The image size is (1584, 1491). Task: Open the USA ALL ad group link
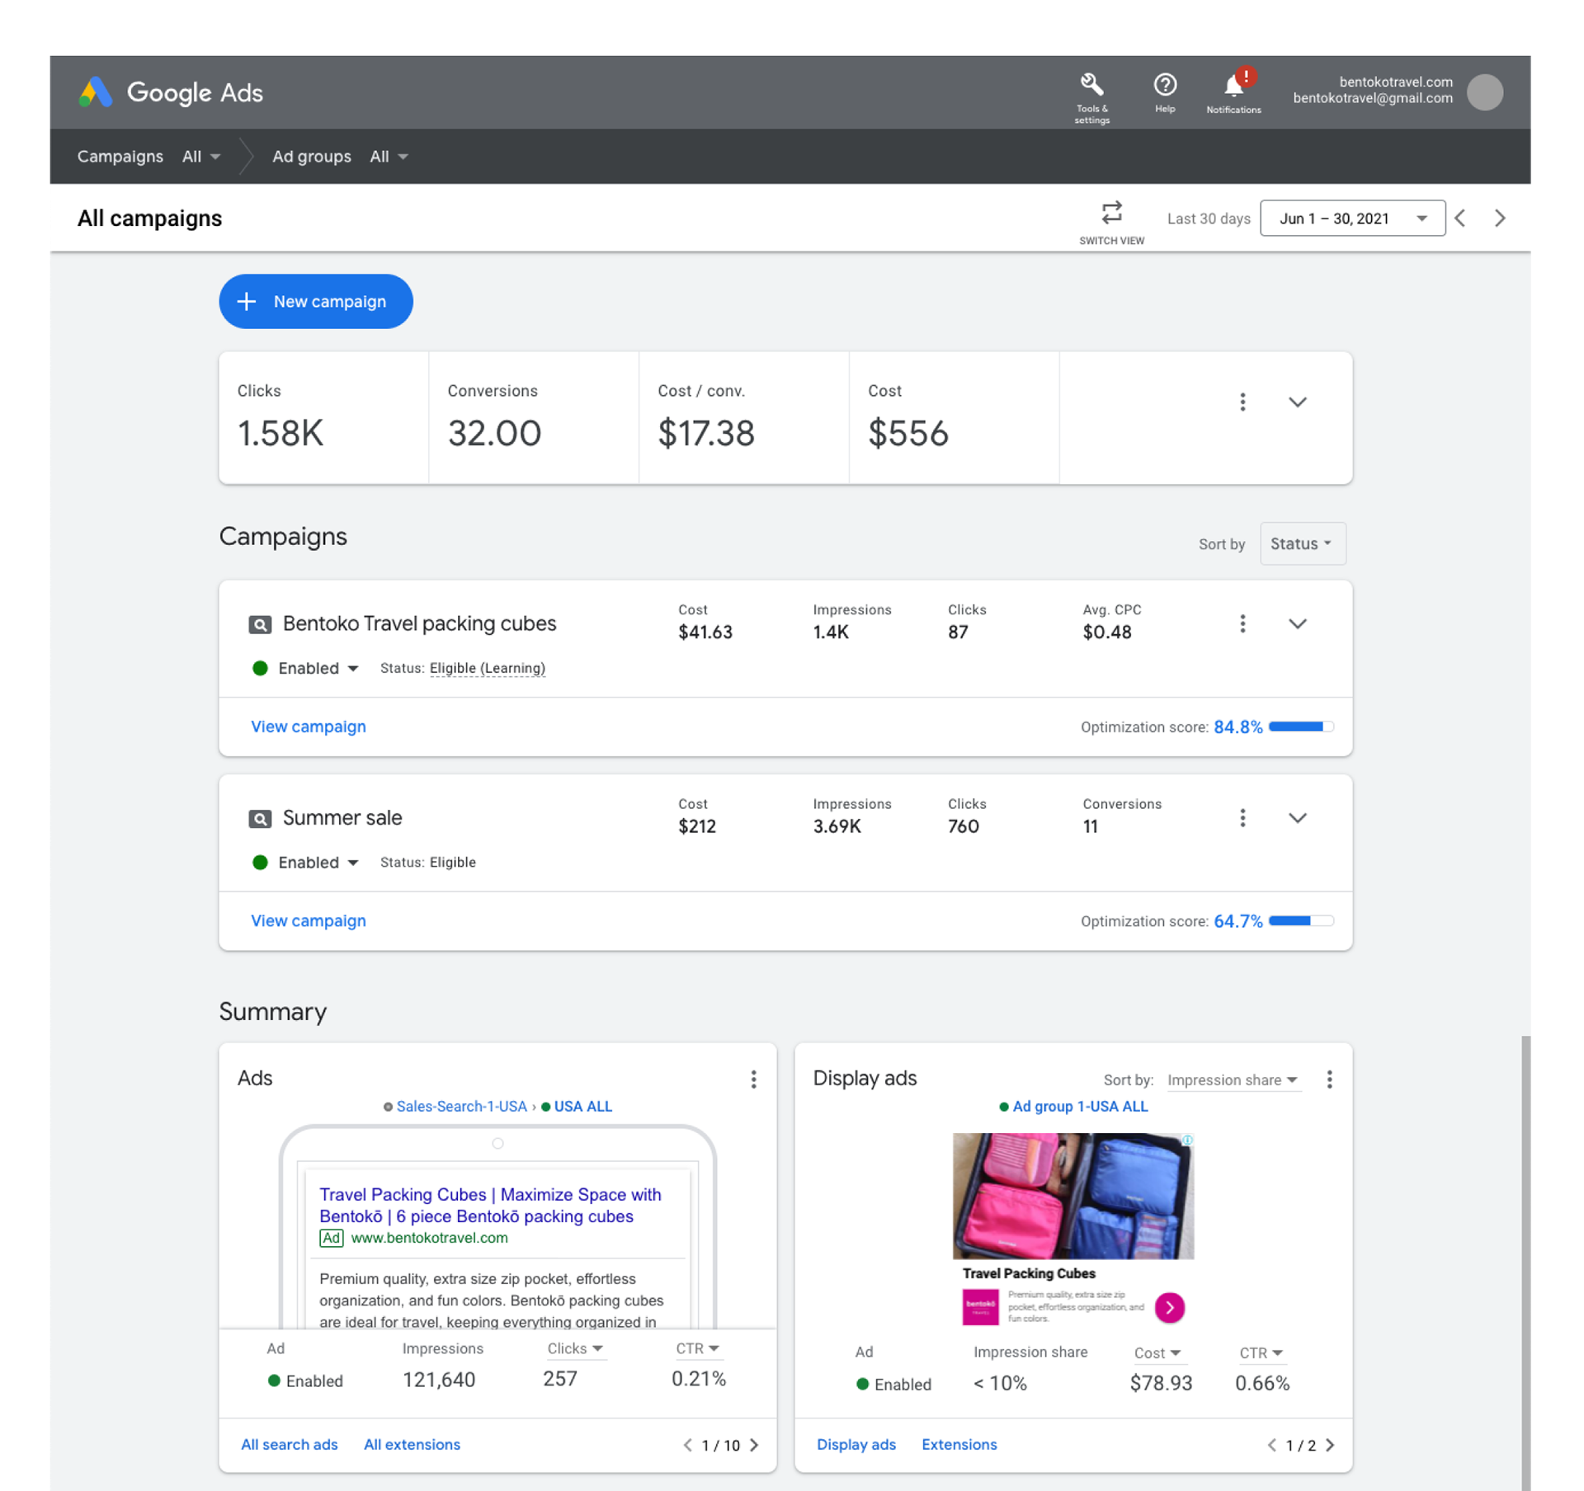click(x=582, y=1107)
